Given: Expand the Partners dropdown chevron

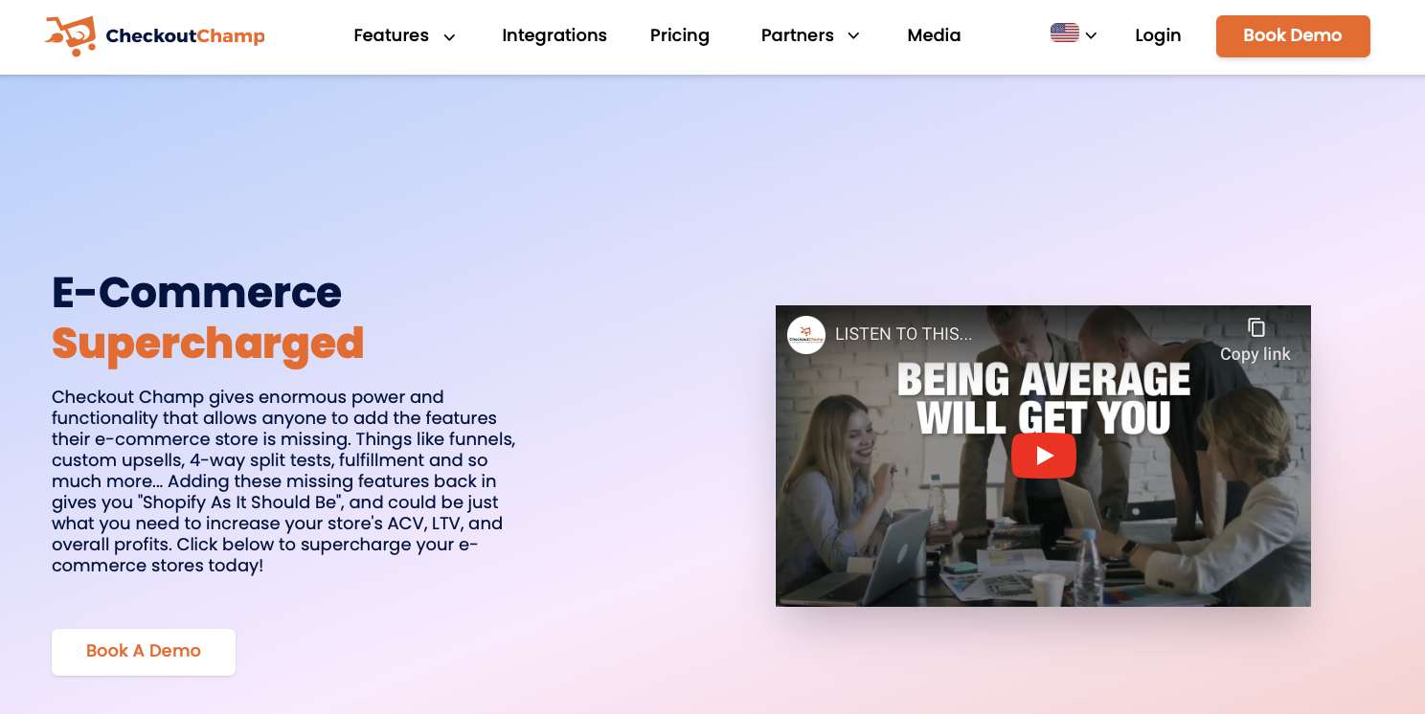Looking at the screenshot, I should [853, 36].
